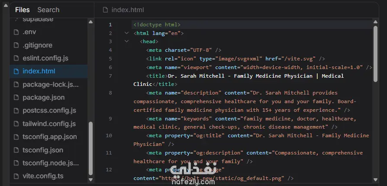Open tailwind.config.js file
The width and height of the screenshot is (387, 186).
click(49, 124)
